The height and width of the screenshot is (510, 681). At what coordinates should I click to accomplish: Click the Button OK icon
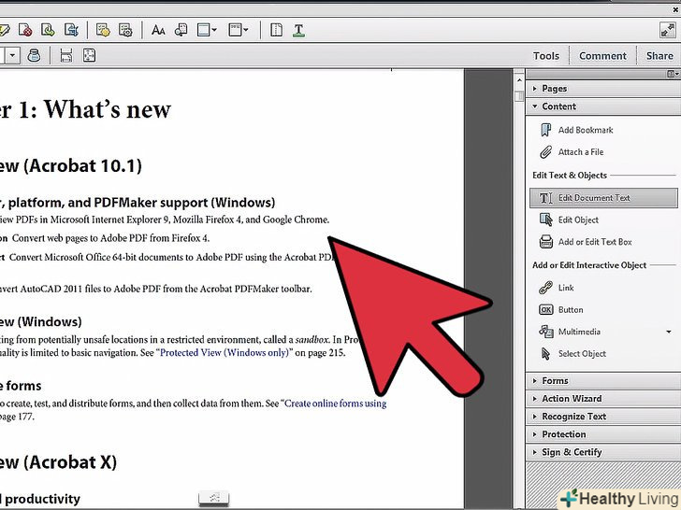(x=545, y=310)
